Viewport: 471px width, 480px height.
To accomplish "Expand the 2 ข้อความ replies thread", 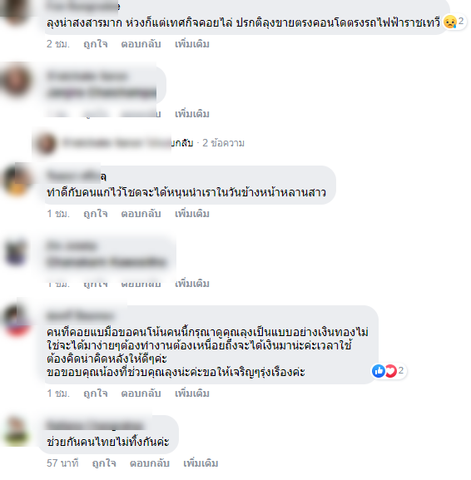I will tap(223, 143).
